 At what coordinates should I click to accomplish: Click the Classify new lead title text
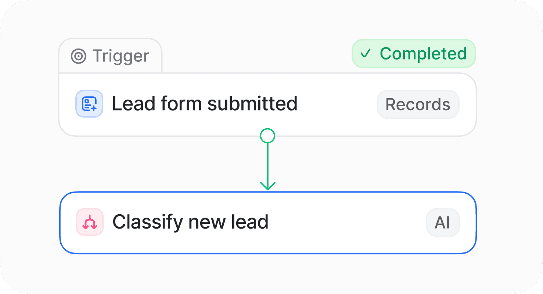[x=190, y=222]
